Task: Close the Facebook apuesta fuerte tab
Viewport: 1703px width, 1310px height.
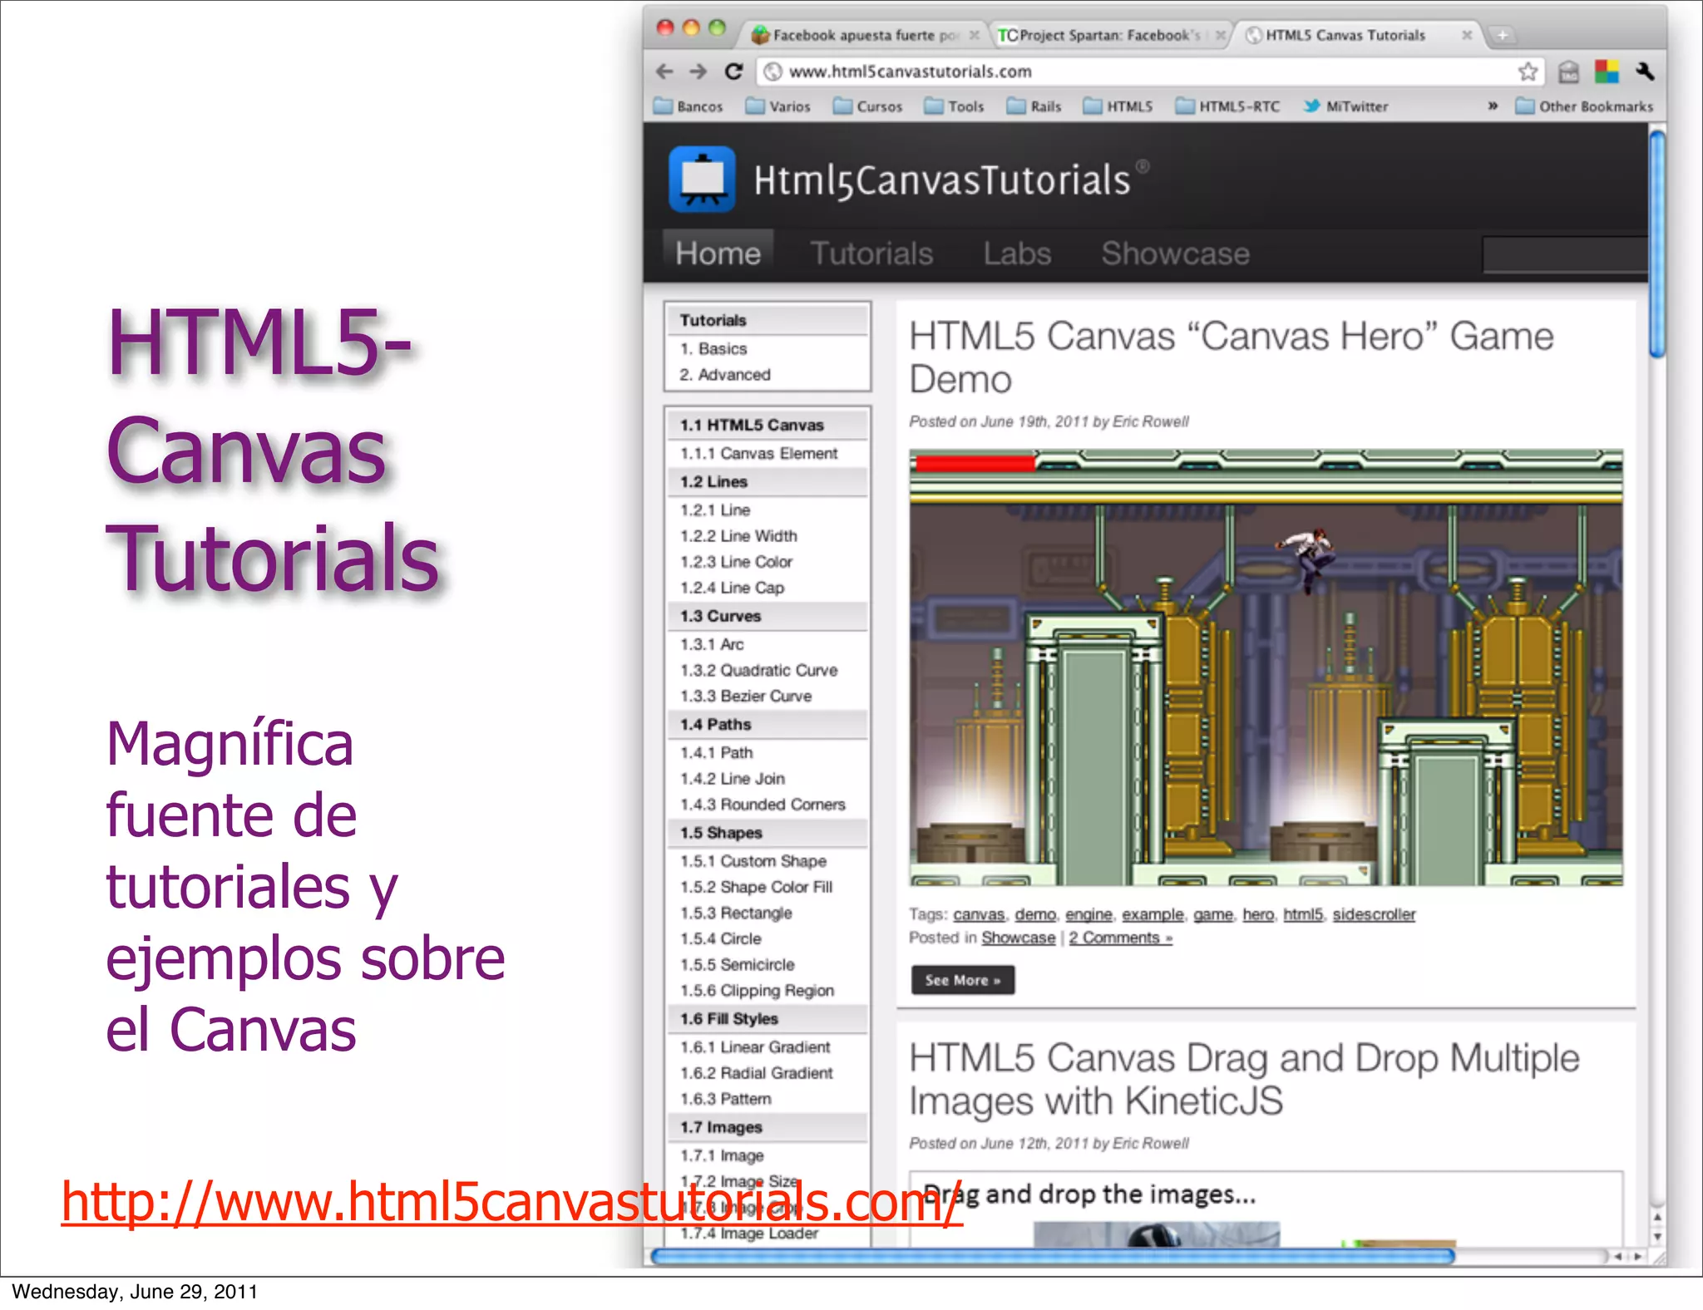Action: (974, 35)
